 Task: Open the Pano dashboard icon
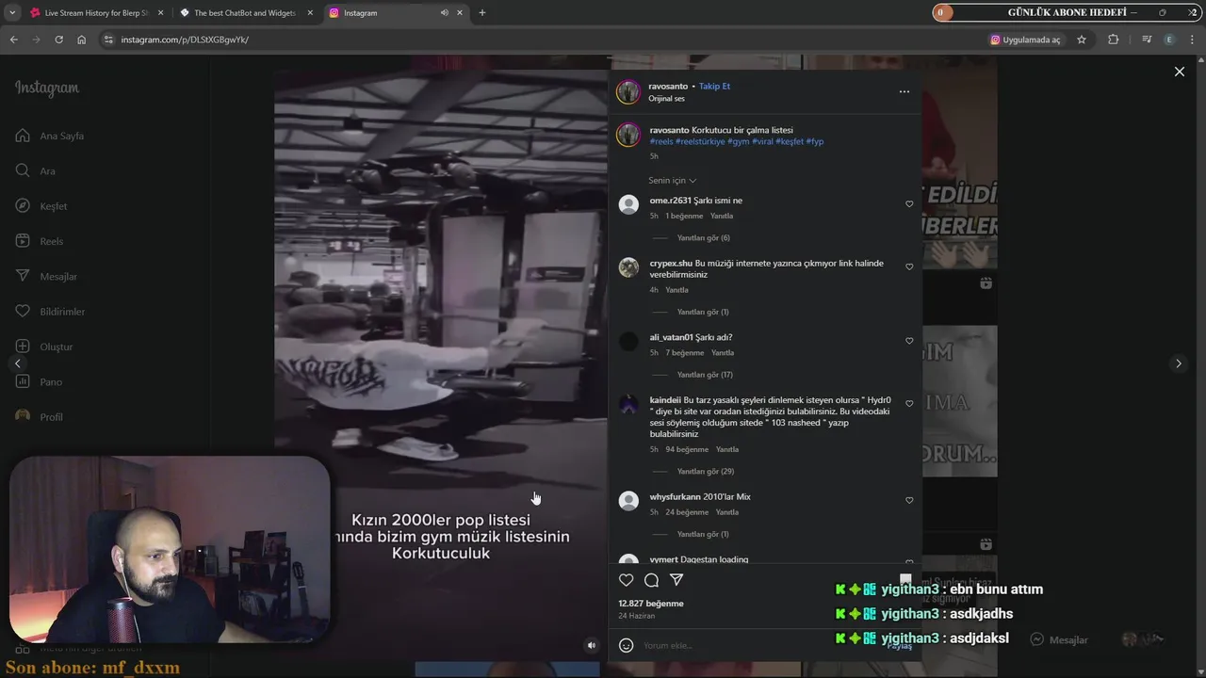[x=23, y=381]
